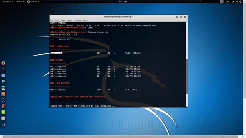Click the dnsenum.pl VERSION:1.2.3 line
The image size is (246, 138).
(x=63, y=34)
